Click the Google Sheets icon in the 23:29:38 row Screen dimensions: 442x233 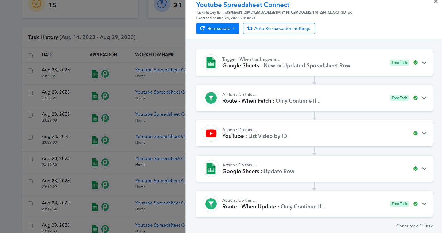(95, 118)
